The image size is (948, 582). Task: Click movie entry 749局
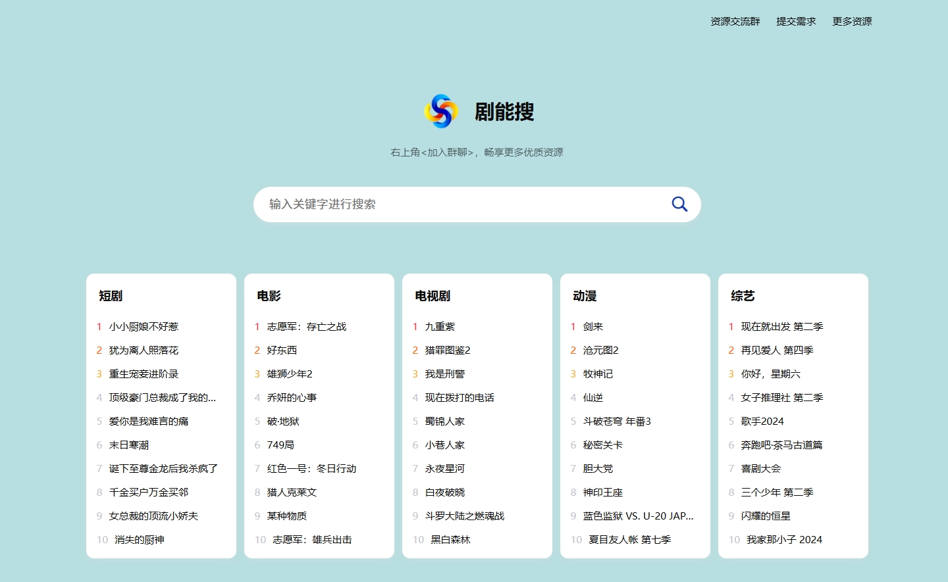click(280, 445)
